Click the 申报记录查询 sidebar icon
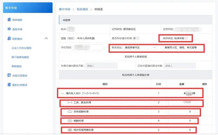This screenshot has height=135, width=218. click(9, 76)
